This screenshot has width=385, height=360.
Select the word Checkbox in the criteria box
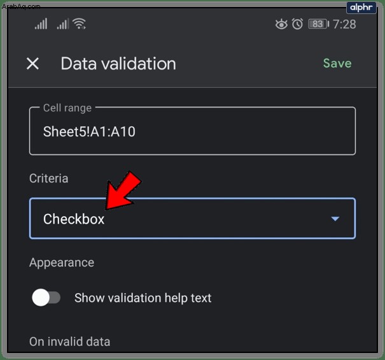74,219
